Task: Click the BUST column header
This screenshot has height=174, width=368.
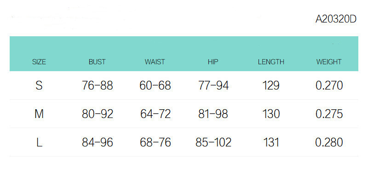Action: click(97, 62)
